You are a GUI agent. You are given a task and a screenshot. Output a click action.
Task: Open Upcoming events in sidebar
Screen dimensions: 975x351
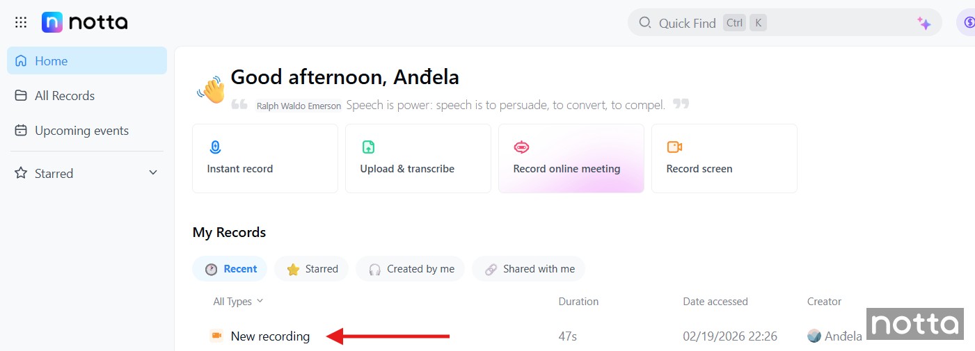pyautogui.click(x=81, y=130)
